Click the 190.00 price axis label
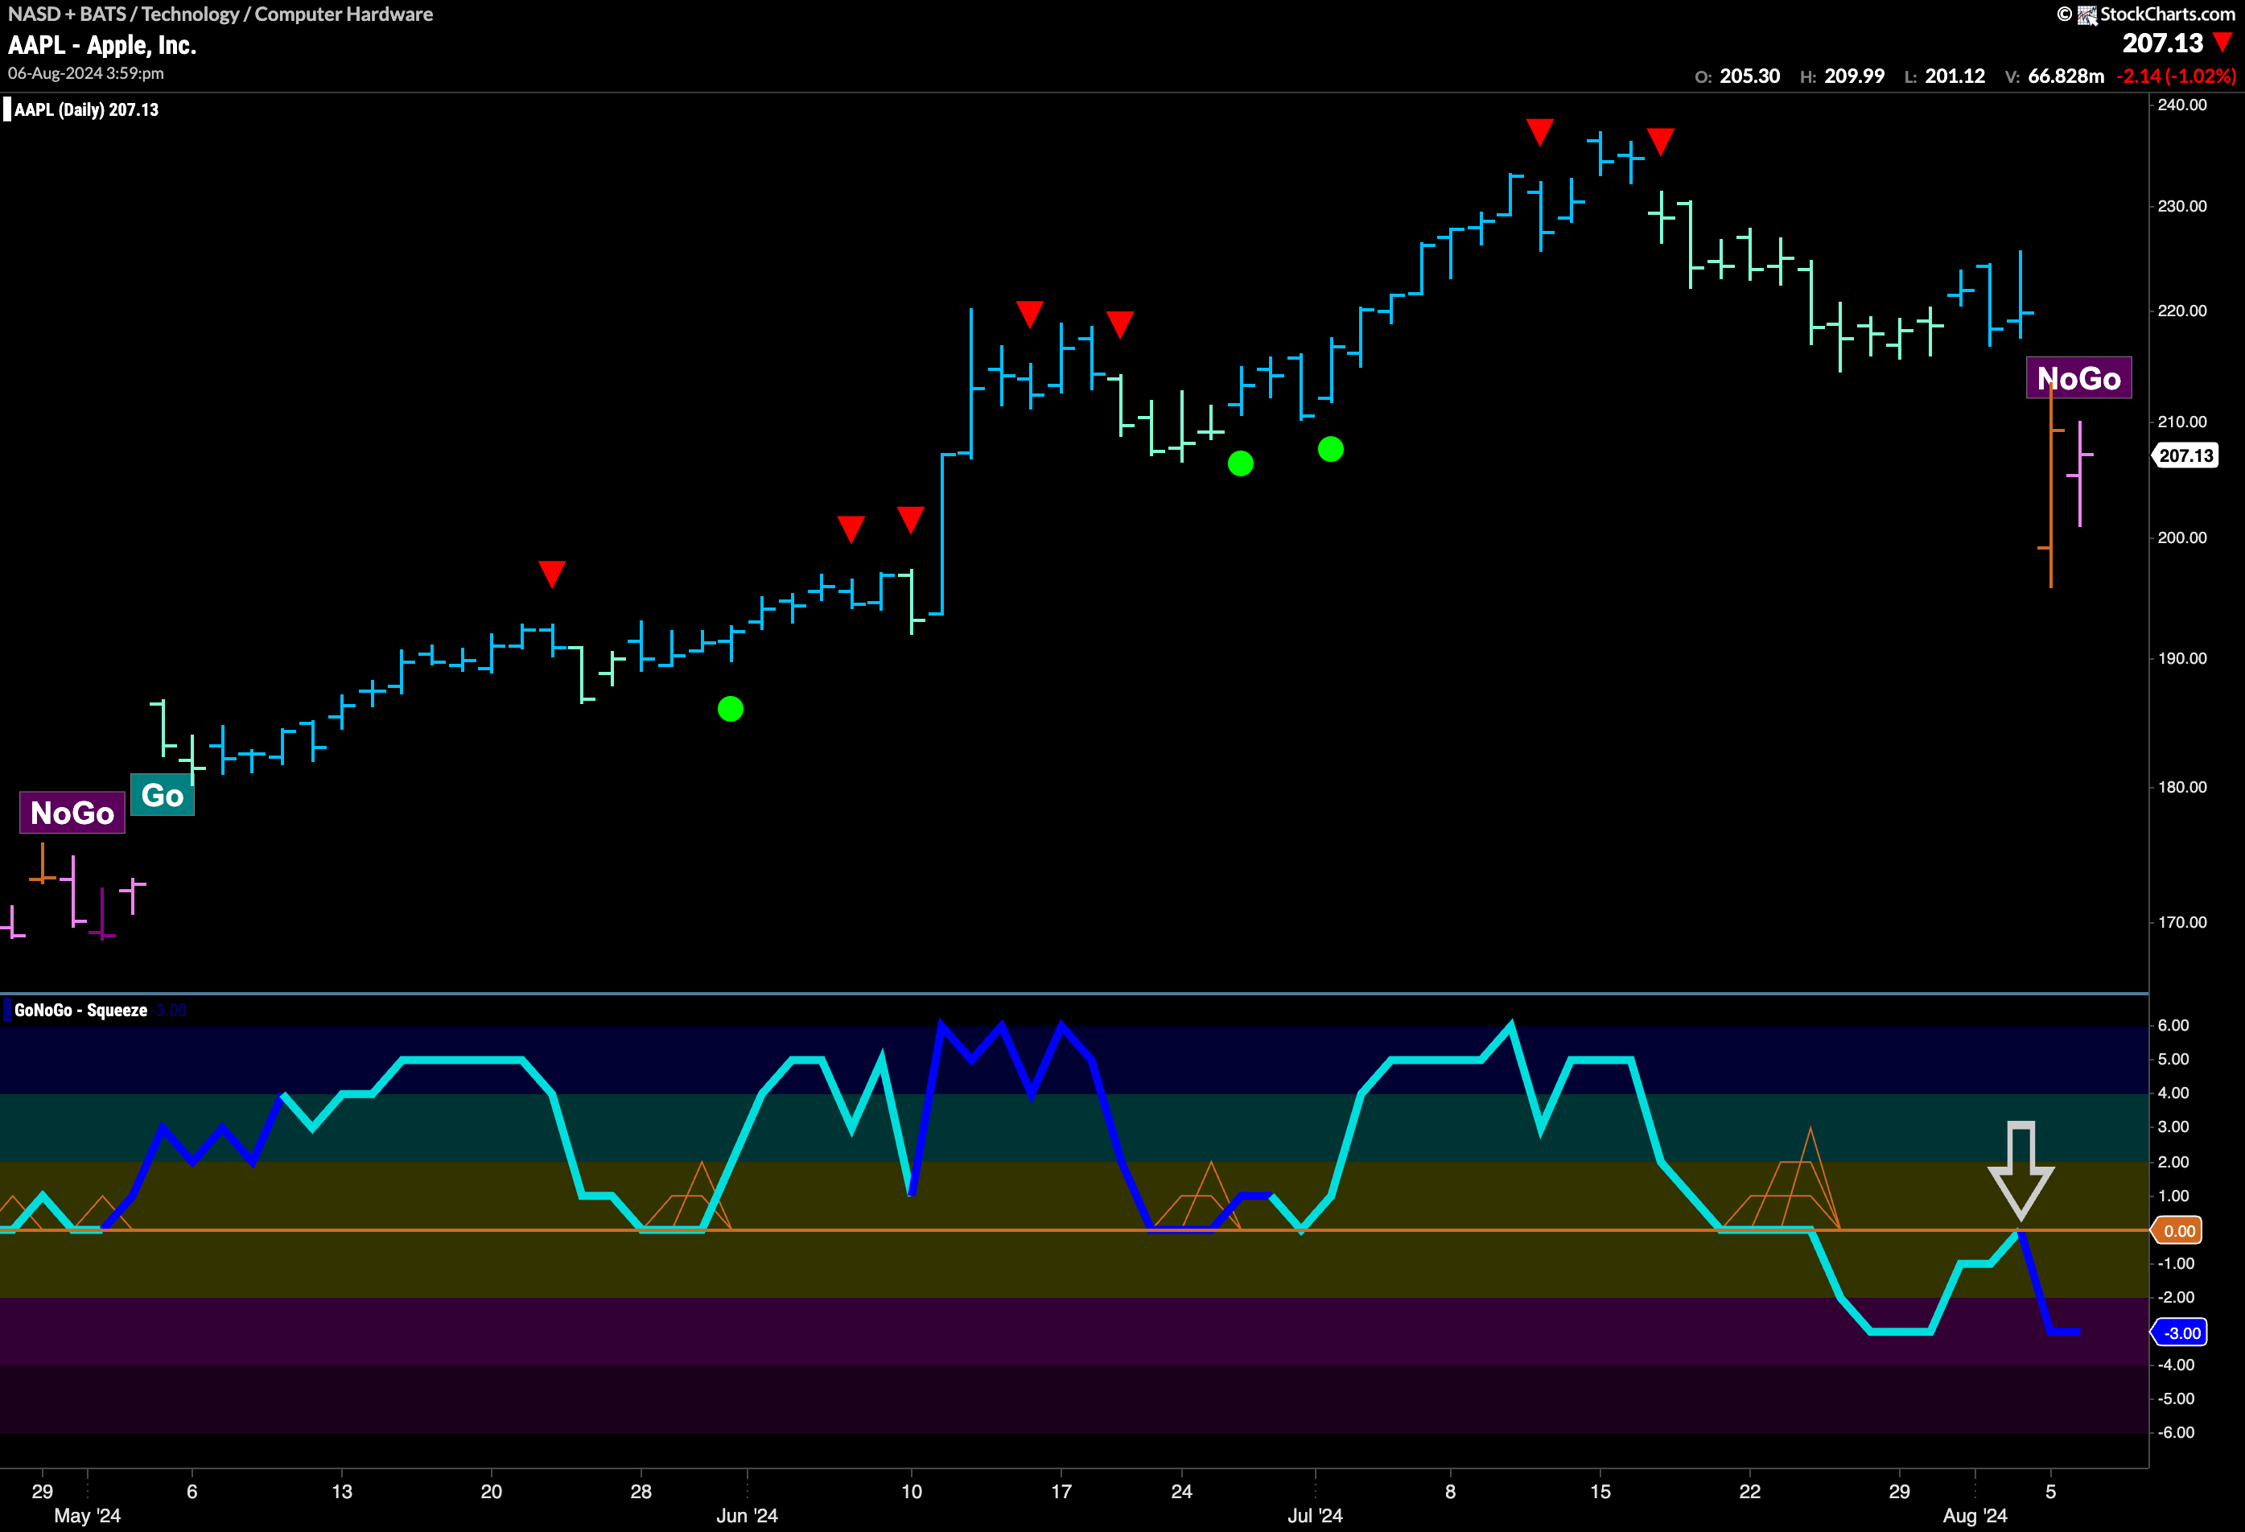This screenshot has width=2245, height=1532. click(2182, 658)
